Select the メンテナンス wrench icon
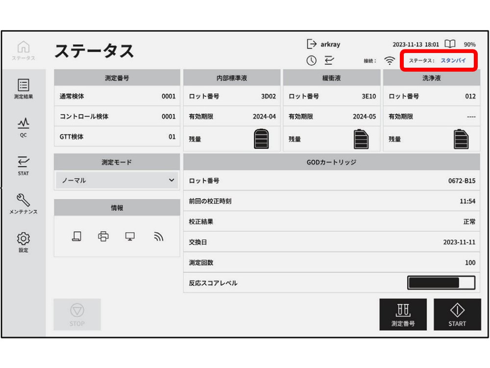This screenshot has height=368, width=490. pyautogui.click(x=23, y=200)
